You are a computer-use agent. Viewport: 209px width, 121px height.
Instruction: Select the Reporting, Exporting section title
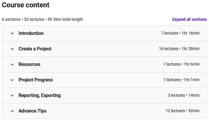tap(40, 96)
